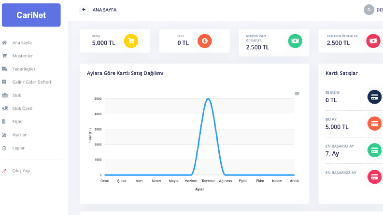The image size is (383, 215).
Task: Click the Haziran axis label
Action: pos(191,181)
